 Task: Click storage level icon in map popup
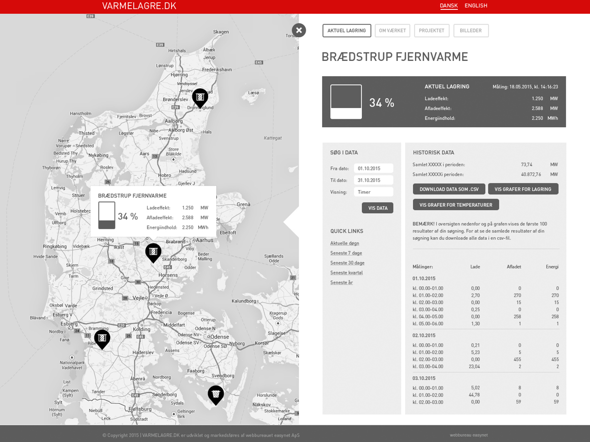[107, 216]
